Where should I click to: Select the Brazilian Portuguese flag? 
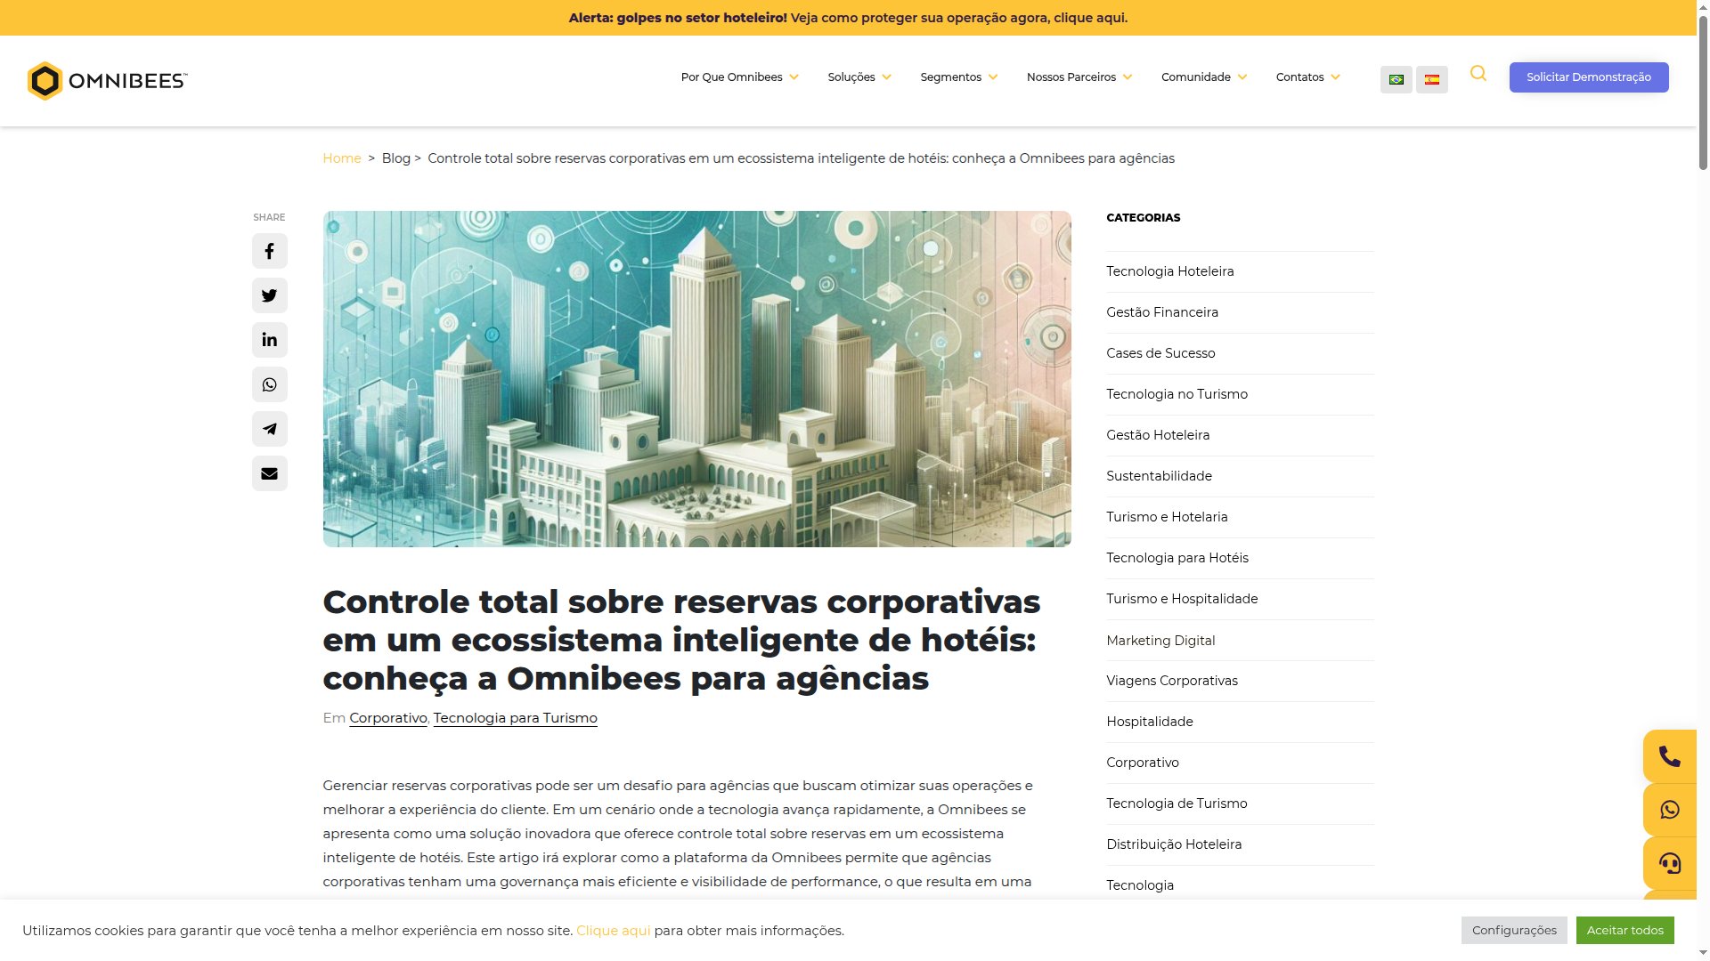pos(1396,77)
